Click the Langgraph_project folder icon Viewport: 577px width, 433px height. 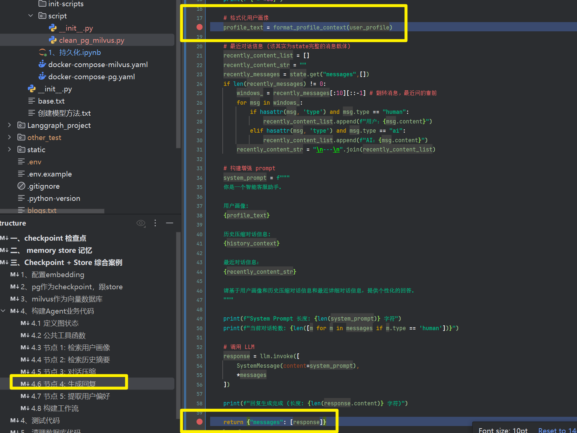[21, 125]
